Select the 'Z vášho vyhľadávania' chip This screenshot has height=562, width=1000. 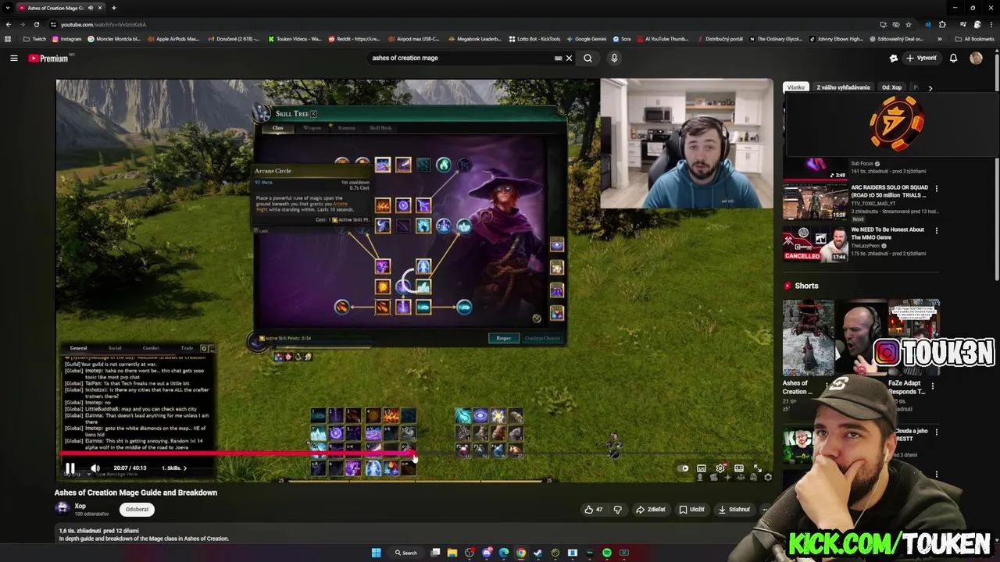(x=843, y=87)
